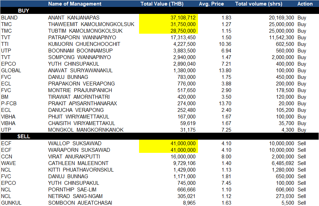Click value 1,171,000

point(184,176)
